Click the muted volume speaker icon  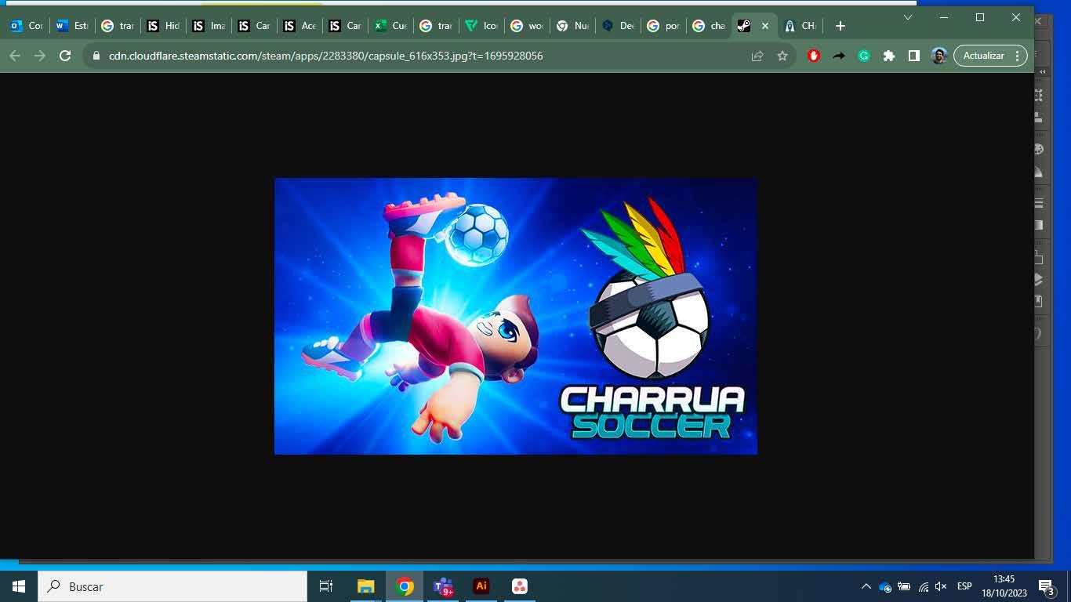click(x=942, y=586)
